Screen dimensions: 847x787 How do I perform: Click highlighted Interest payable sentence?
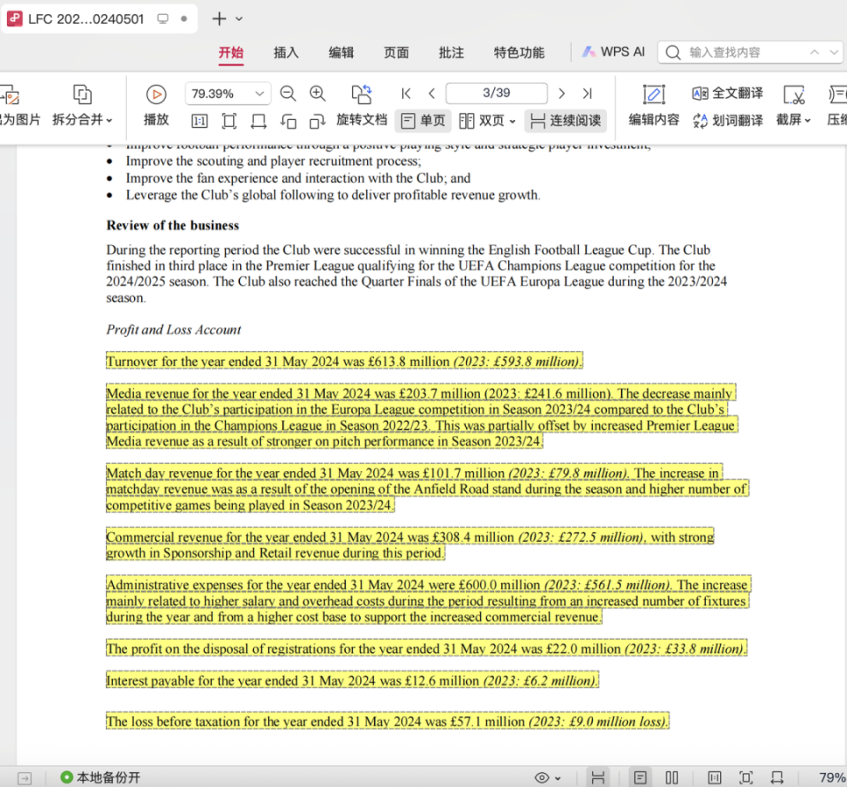click(352, 680)
